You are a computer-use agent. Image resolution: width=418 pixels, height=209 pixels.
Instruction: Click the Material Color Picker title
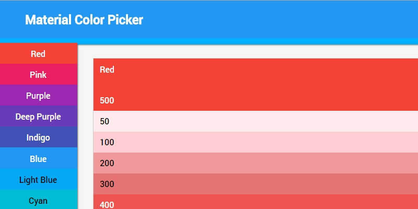[84, 20]
